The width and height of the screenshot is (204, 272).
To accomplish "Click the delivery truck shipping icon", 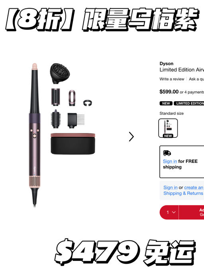I will pyautogui.click(x=167, y=153).
